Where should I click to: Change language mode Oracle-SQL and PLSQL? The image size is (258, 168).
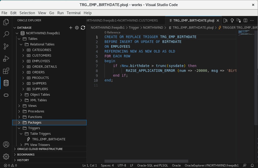coord(152,165)
